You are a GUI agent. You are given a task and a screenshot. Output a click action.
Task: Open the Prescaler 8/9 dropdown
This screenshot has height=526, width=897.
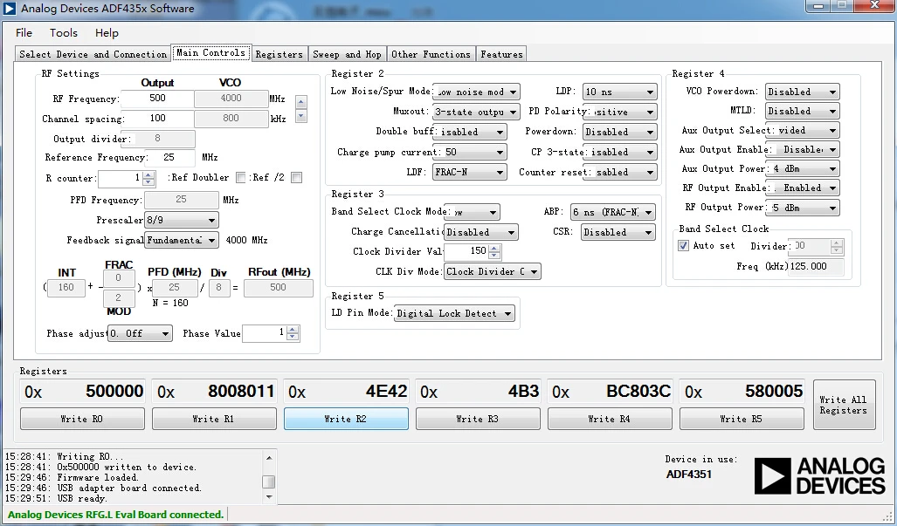pos(182,220)
